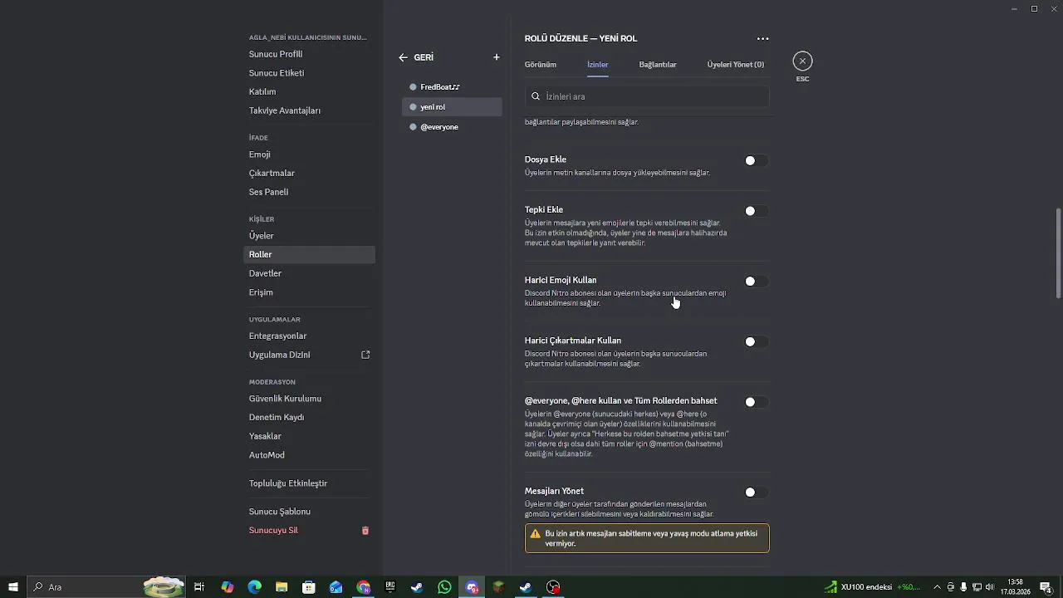
Task: Open Outlook from the taskbar
Action: click(x=336, y=587)
